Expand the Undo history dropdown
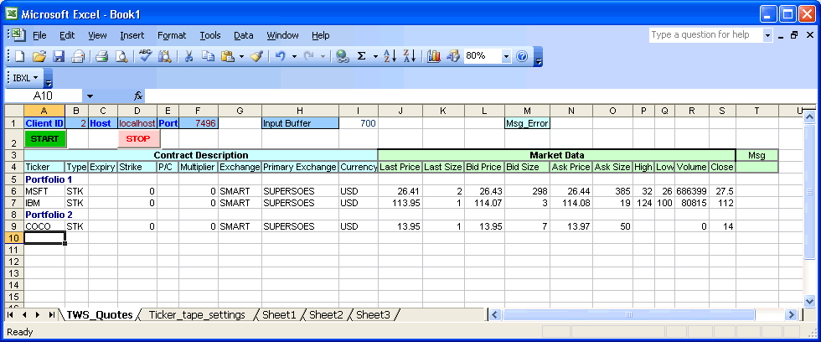 point(294,56)
